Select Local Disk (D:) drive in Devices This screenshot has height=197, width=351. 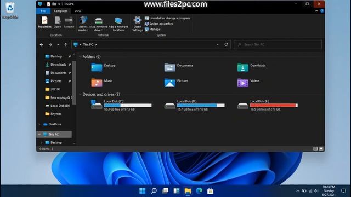pos(194,105)
